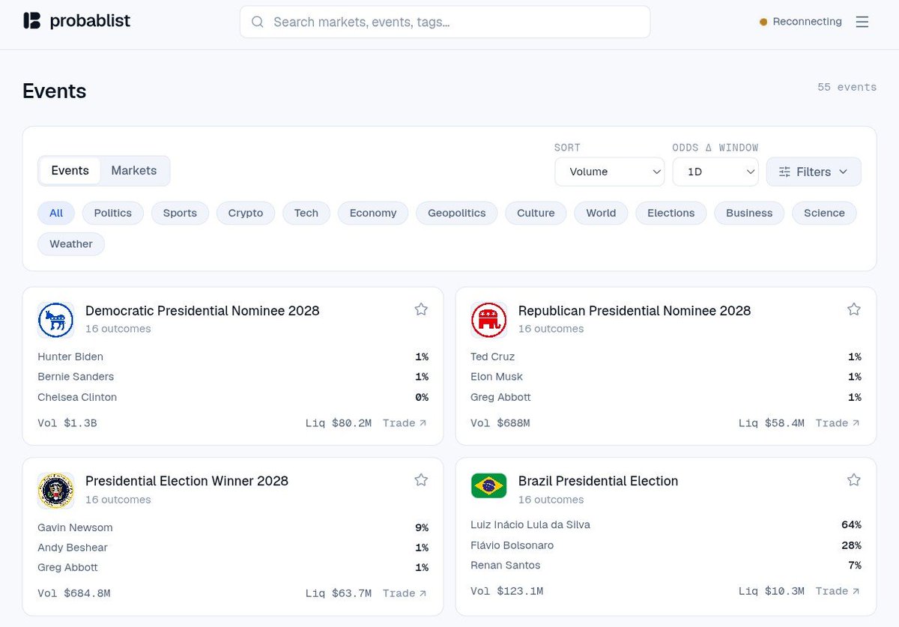Click the probablist logo icon
Screen dimensions: 899x627
click(31, 21)
